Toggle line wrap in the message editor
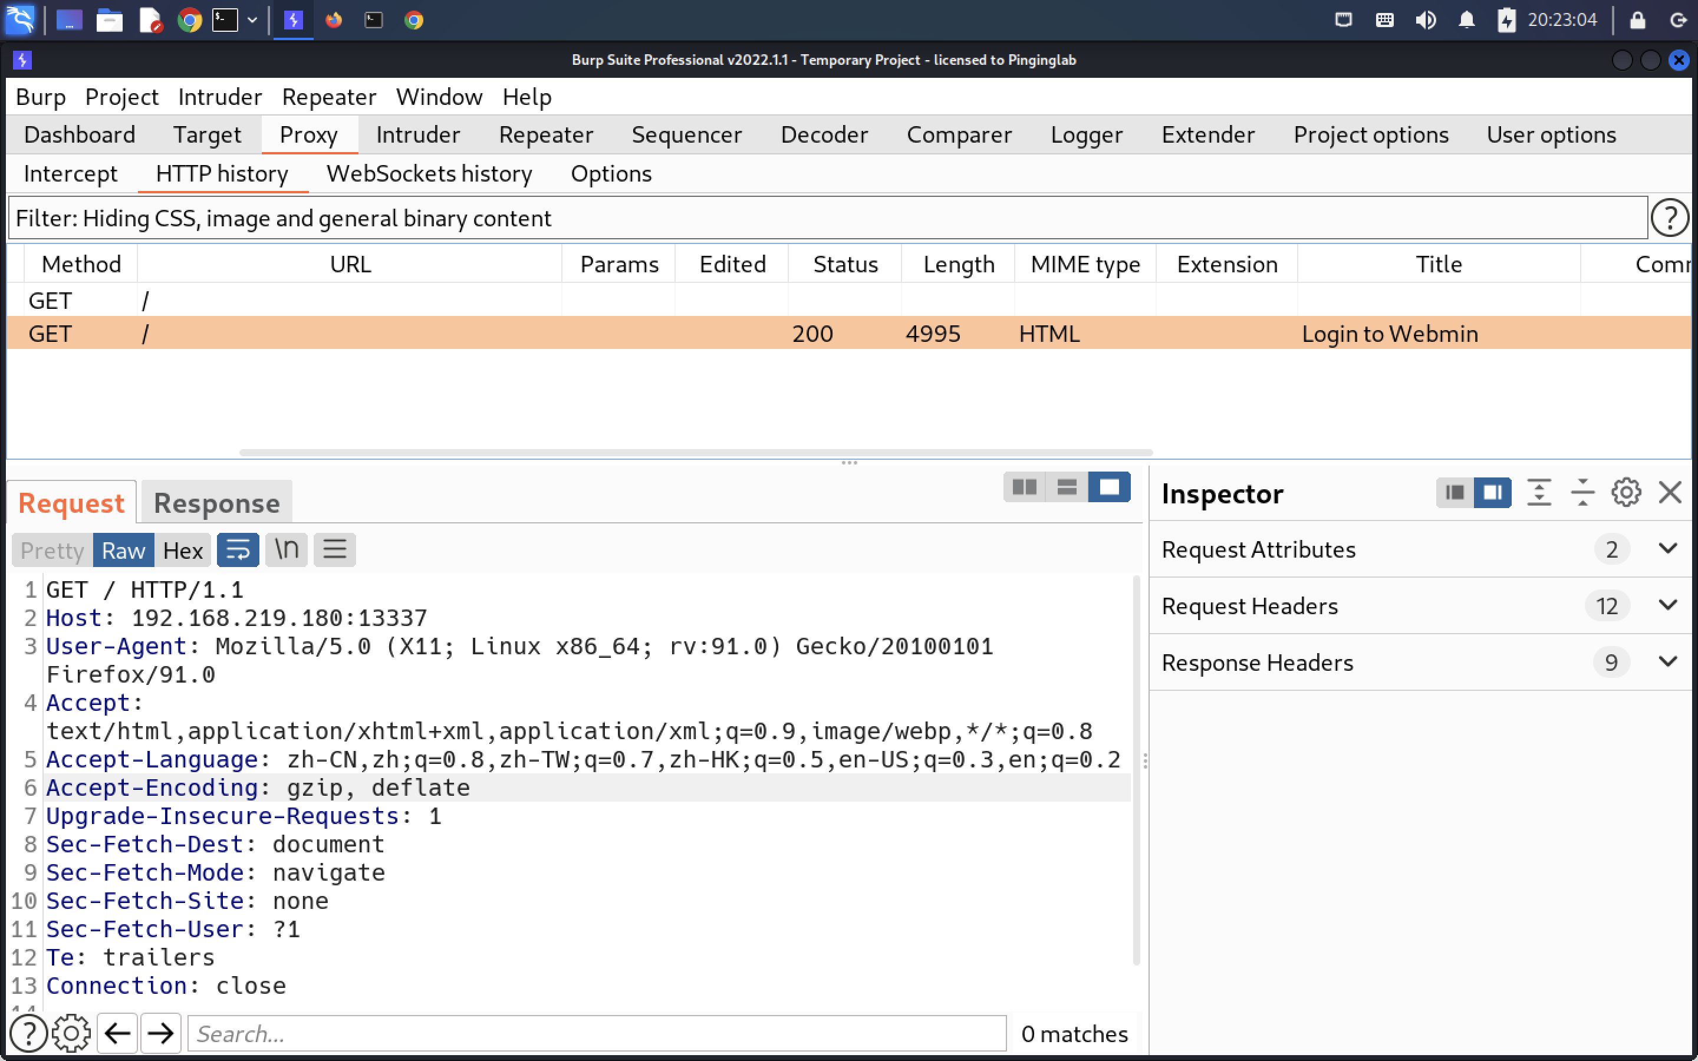The width and height of the screenshot is (1698, 1061). [x=238, y=549]
